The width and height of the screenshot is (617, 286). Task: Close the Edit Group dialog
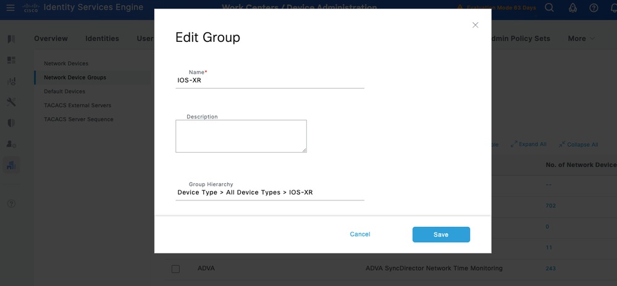pos(476,25)
